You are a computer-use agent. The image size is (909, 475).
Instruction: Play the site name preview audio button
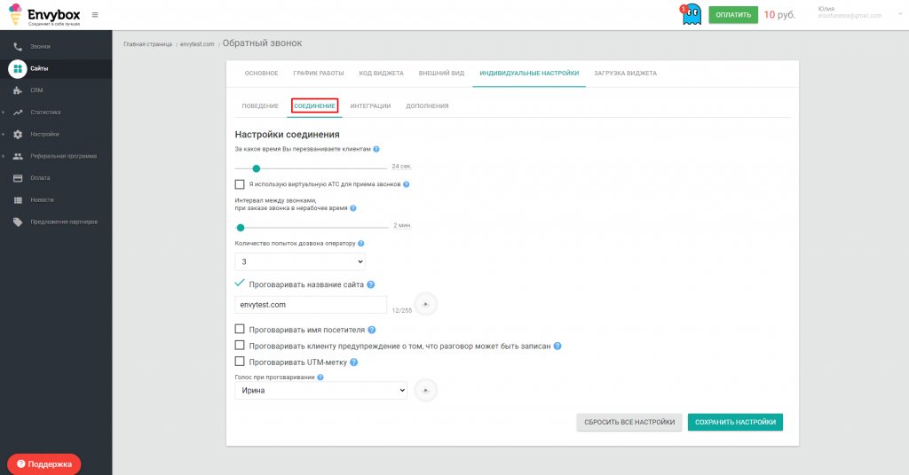click(x=425, y=304)
